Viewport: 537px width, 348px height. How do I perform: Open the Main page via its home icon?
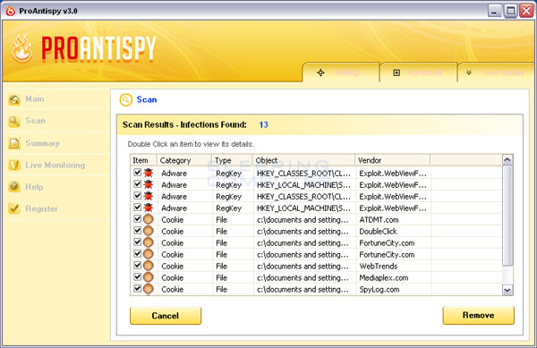[14, 99]
